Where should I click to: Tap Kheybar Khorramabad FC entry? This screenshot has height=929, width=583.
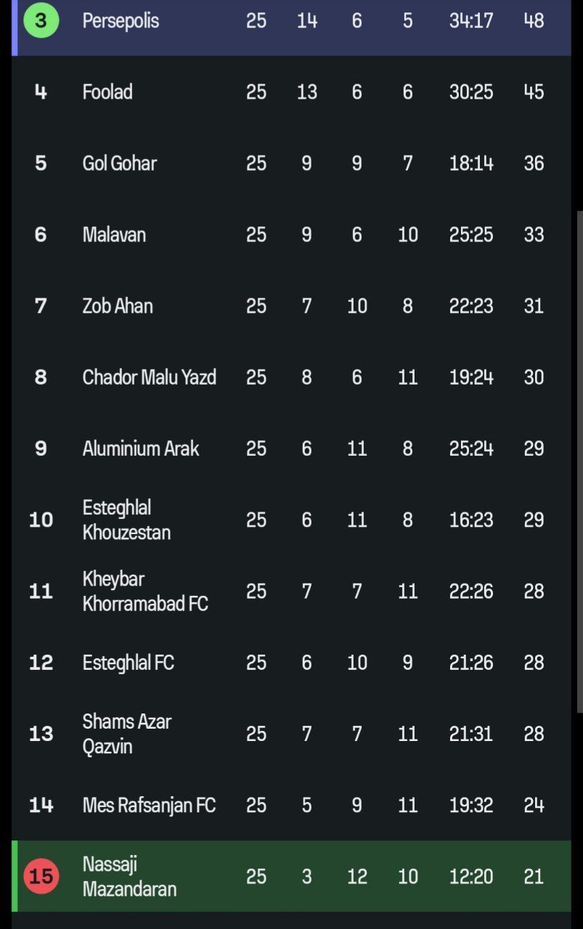tap(144, 591)
